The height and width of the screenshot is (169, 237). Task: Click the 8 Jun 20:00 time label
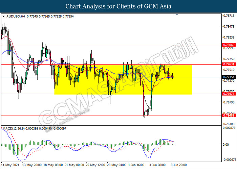point(179,165)
